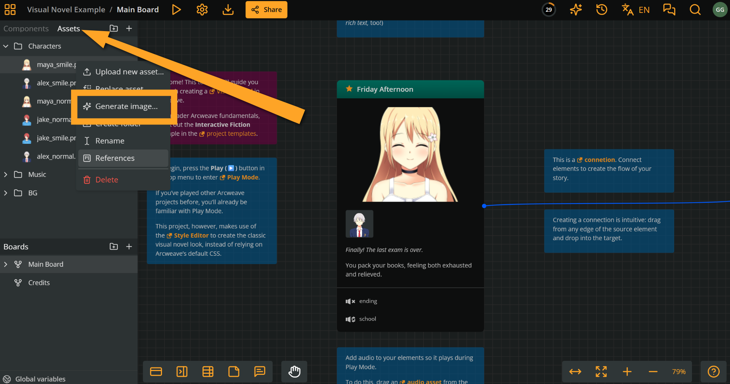The image size is (730, 384).
Task: Add new board folder in Boards panel
Action: click(114, 247)
